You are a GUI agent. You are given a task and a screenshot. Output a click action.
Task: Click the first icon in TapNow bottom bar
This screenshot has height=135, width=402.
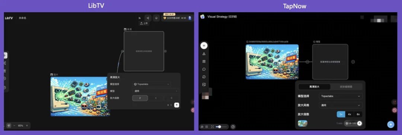pos(202,126)
